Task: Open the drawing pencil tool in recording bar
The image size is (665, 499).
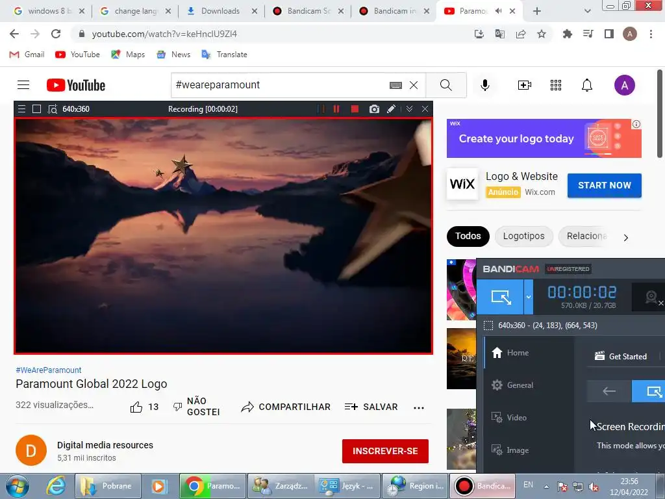Action: coord(392,109)
